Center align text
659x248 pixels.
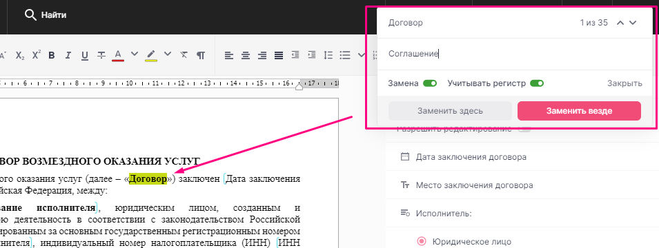[x=246, y=55]
